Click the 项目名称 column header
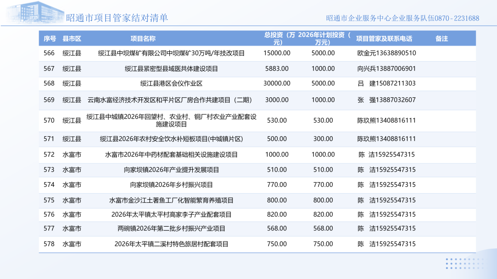The image size is (497, 279). tap(143, 39)
